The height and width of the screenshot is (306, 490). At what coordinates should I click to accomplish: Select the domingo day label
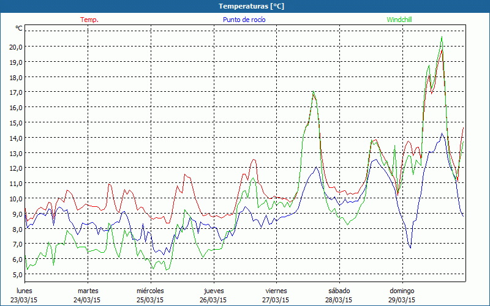point(402,291)
